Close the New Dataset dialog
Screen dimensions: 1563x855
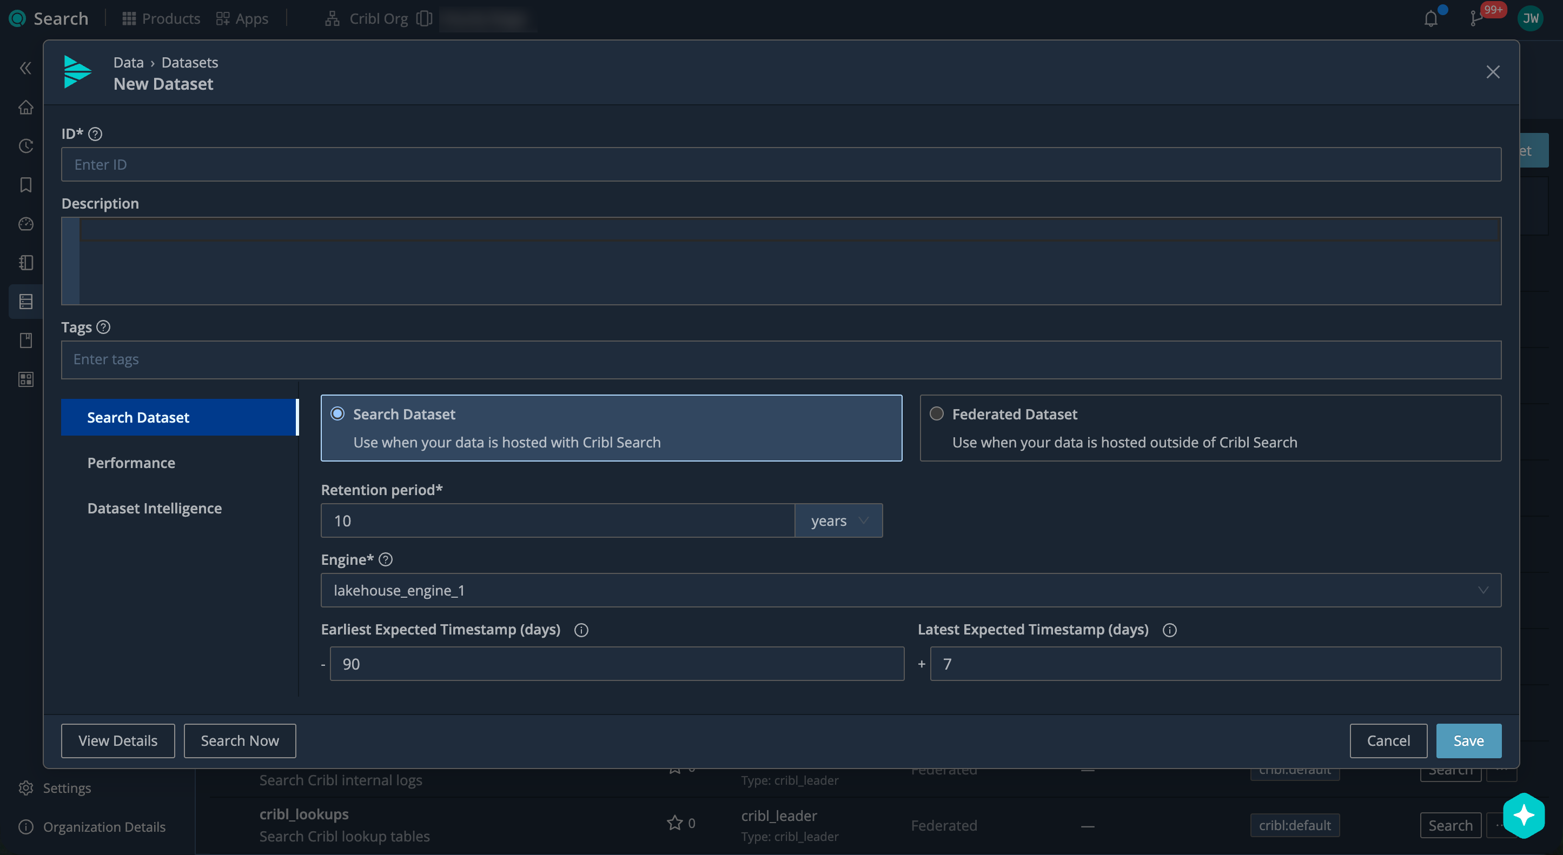click(1493, 72)
